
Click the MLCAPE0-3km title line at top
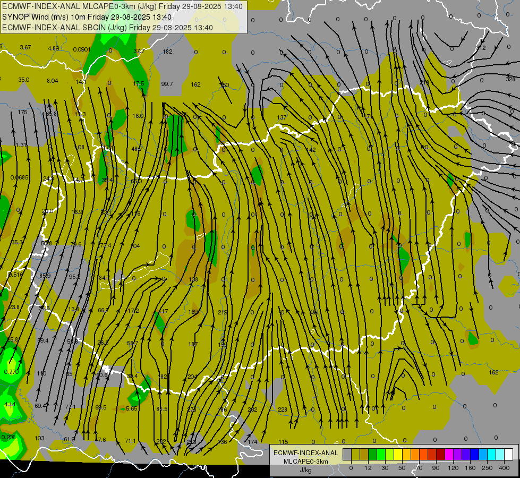(x=122, y=6)
